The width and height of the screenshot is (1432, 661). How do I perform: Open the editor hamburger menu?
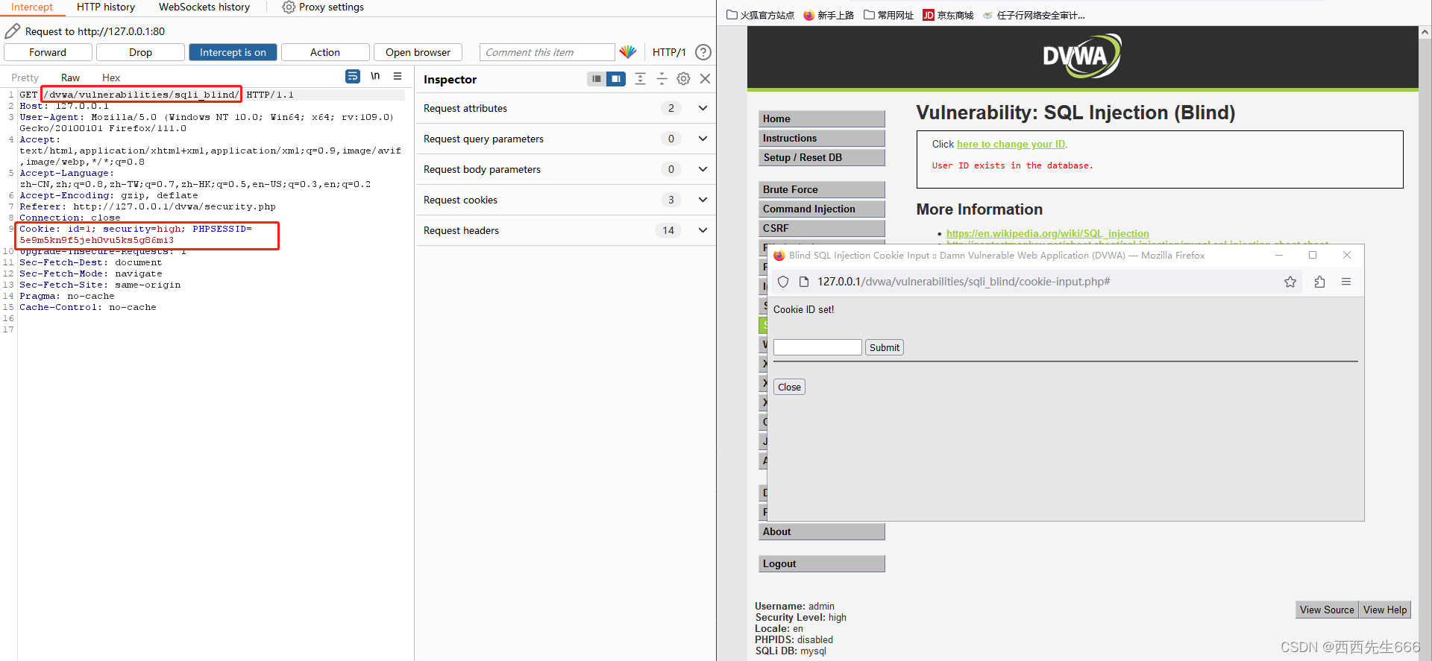[x=398, y=76]
